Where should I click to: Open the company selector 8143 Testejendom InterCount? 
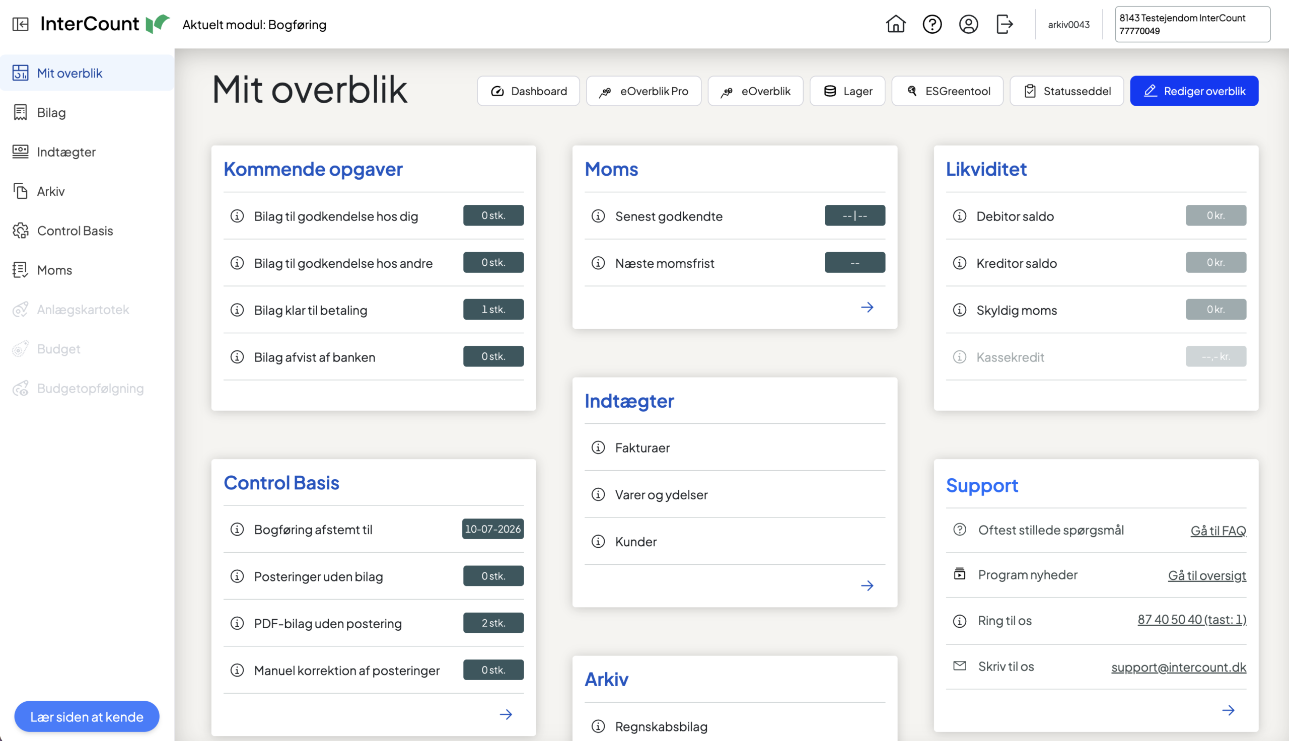pyautogui.click(x=1192, y=24)
